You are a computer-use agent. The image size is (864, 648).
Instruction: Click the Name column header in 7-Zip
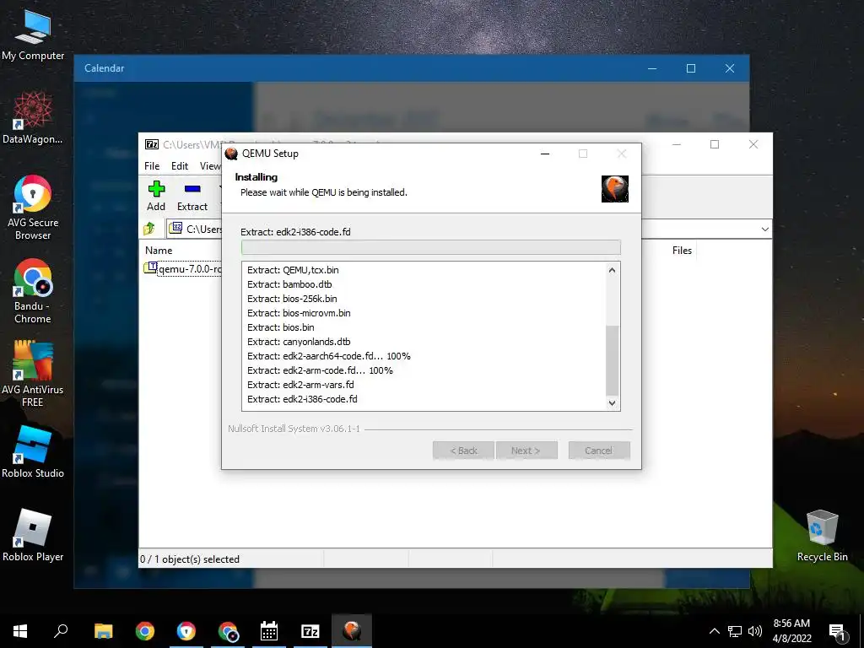click(159, 250)
